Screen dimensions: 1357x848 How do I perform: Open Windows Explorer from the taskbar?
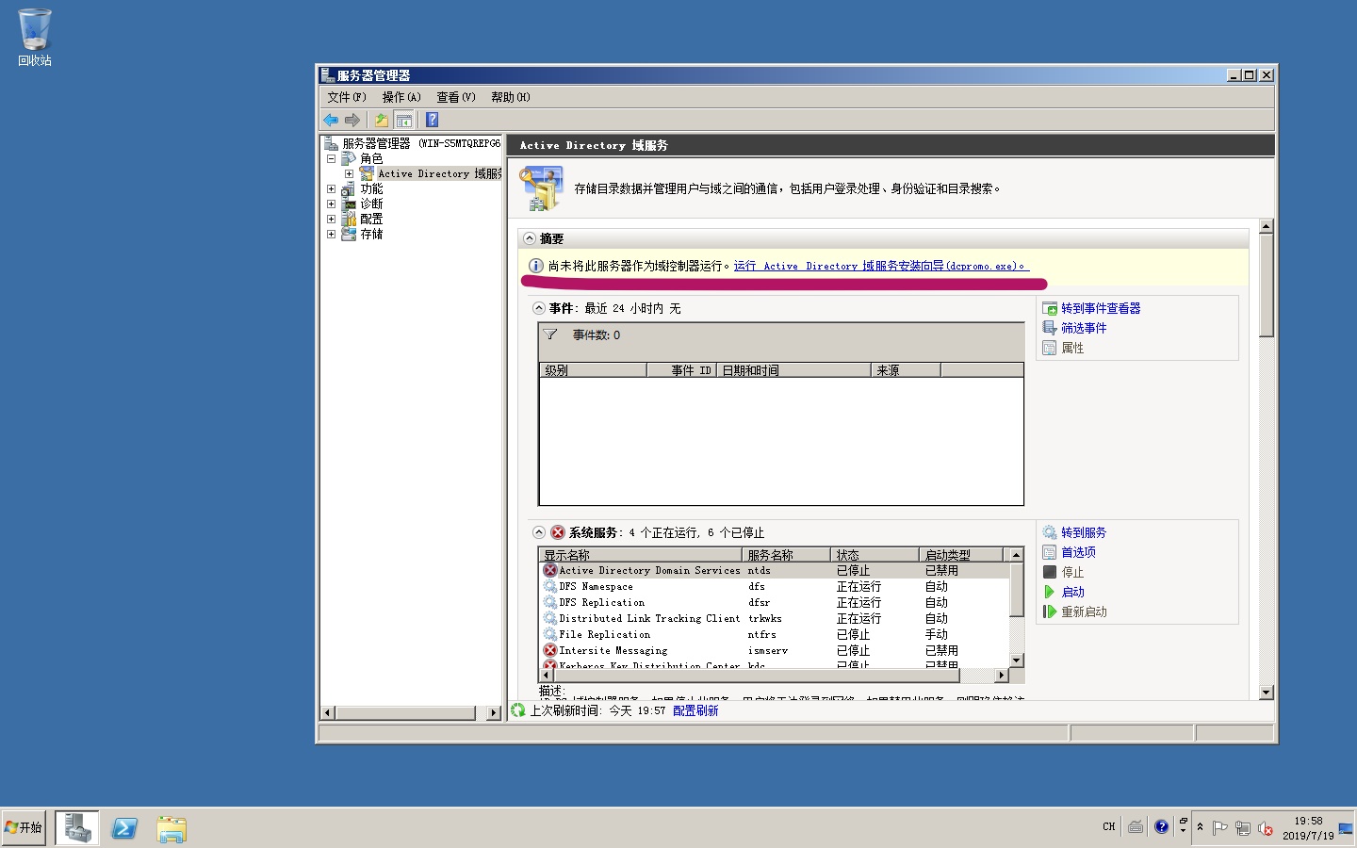tap(172, 828)
